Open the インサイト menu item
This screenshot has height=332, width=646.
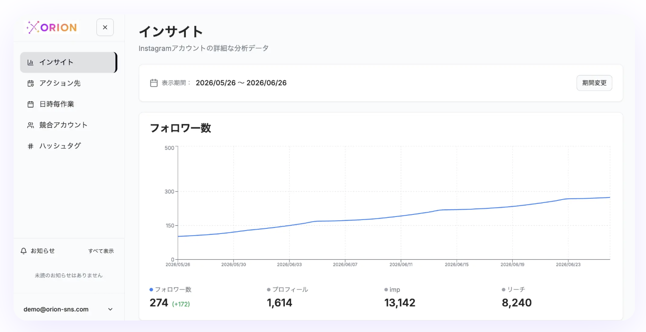point(68,62)
